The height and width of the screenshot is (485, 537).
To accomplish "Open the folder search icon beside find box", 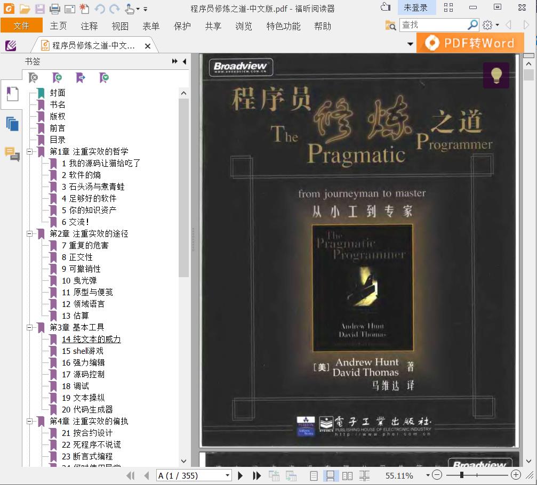I will coord(390,26).
